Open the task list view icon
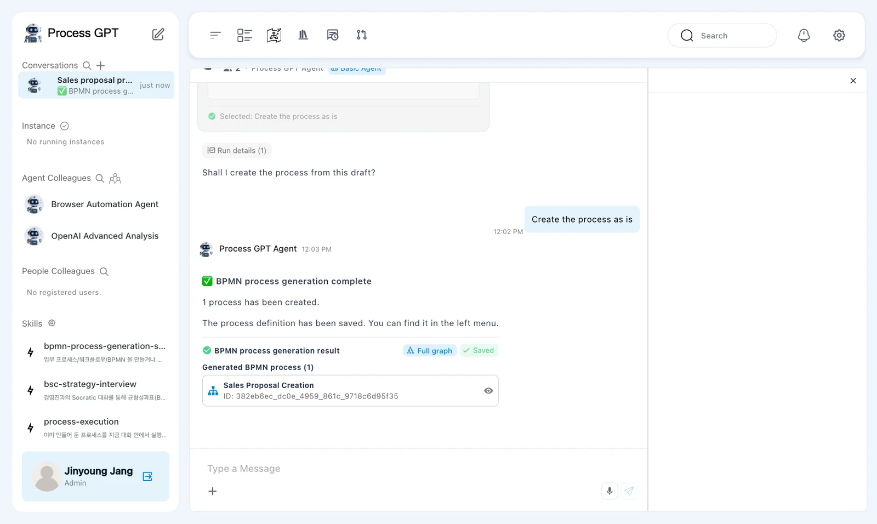 pos(244,35)
